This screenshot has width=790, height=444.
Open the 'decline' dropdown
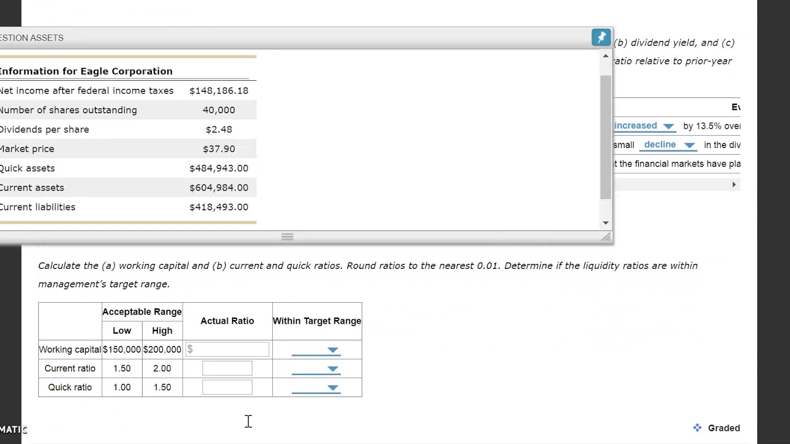[670, 145]
